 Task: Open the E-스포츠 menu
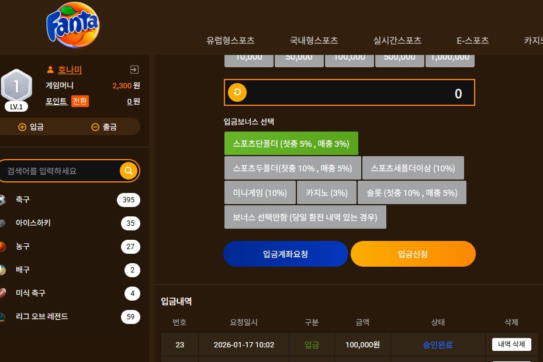[473, 40]
